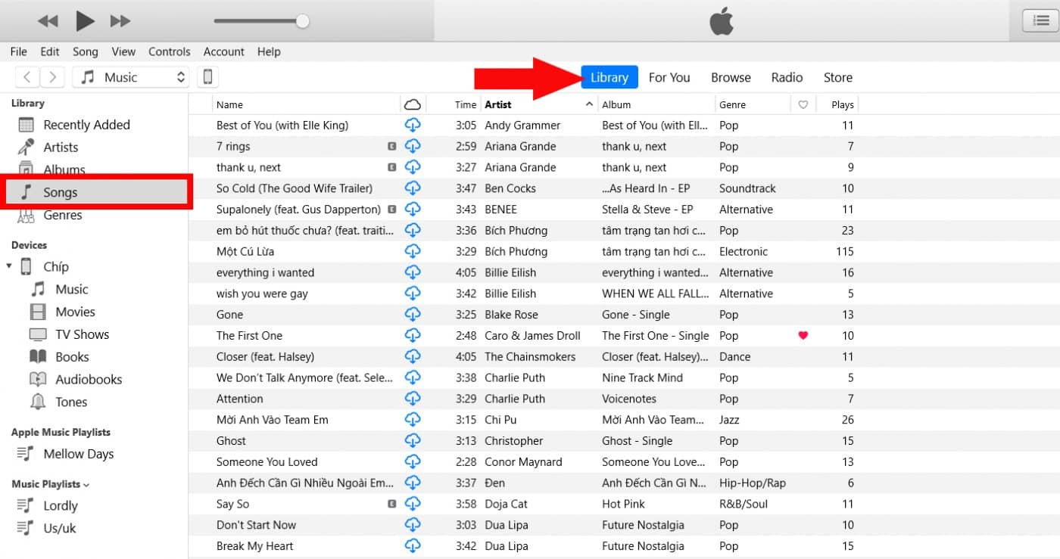
Task: Switch to the Radio section
Action: tap(787, 76)
